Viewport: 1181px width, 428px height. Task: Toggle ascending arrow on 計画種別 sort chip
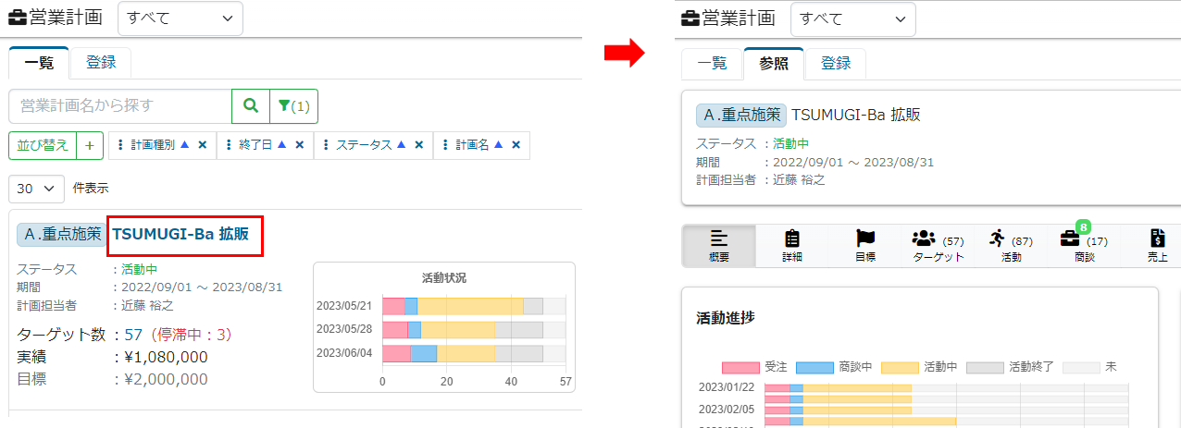coord(184,145)
